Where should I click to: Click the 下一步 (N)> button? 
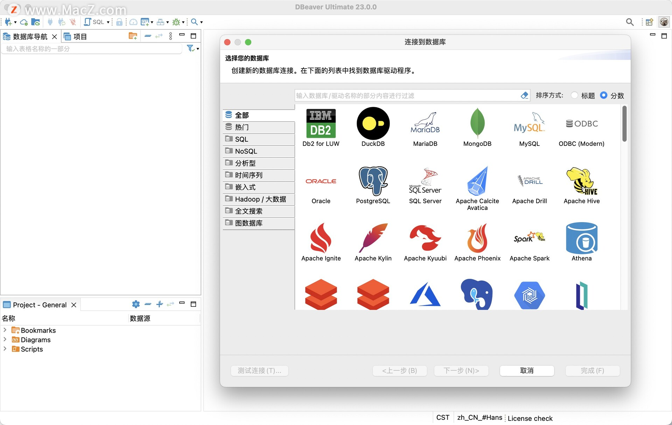[461, 370]
